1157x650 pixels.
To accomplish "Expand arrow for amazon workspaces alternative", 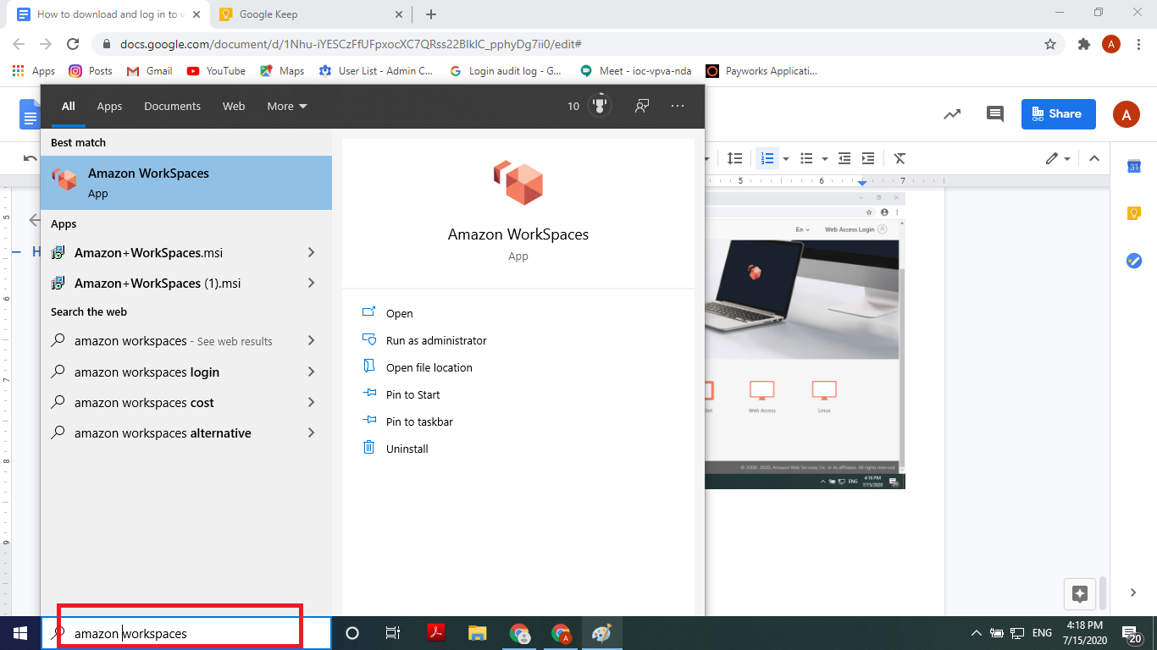I will point(312,432).
